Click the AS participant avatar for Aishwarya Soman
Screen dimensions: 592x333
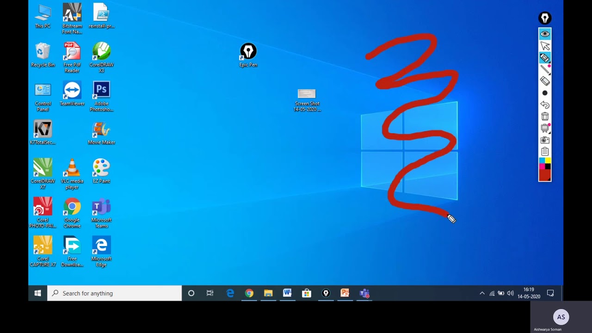pos(561,317)
